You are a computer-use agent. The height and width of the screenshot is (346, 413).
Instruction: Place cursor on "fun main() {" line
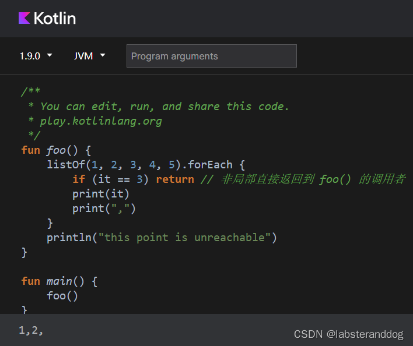pos(60,281)
